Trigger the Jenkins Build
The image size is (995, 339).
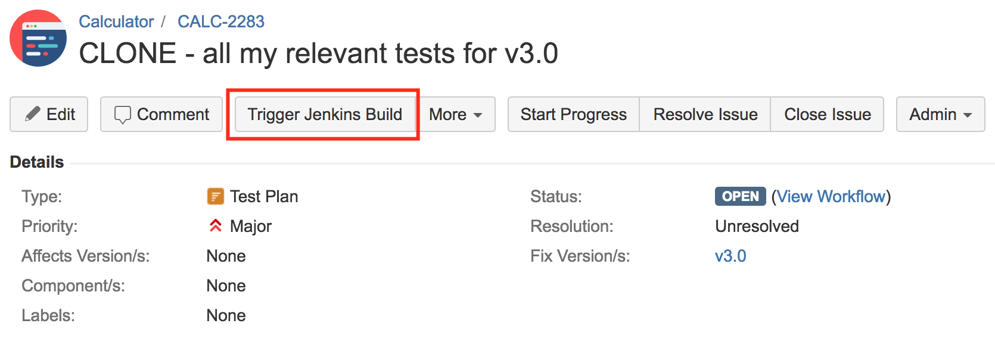click(325, 114)
